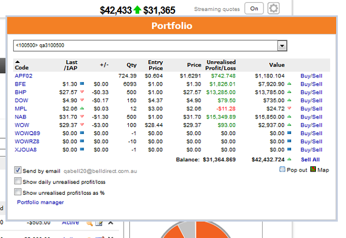Image resolution: width=346 pixels, height=238 pixels.
Task: Click DOW last price down arrow icon
Action: pos(82,100)
